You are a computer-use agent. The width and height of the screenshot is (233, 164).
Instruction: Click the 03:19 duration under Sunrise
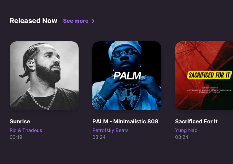16,137
